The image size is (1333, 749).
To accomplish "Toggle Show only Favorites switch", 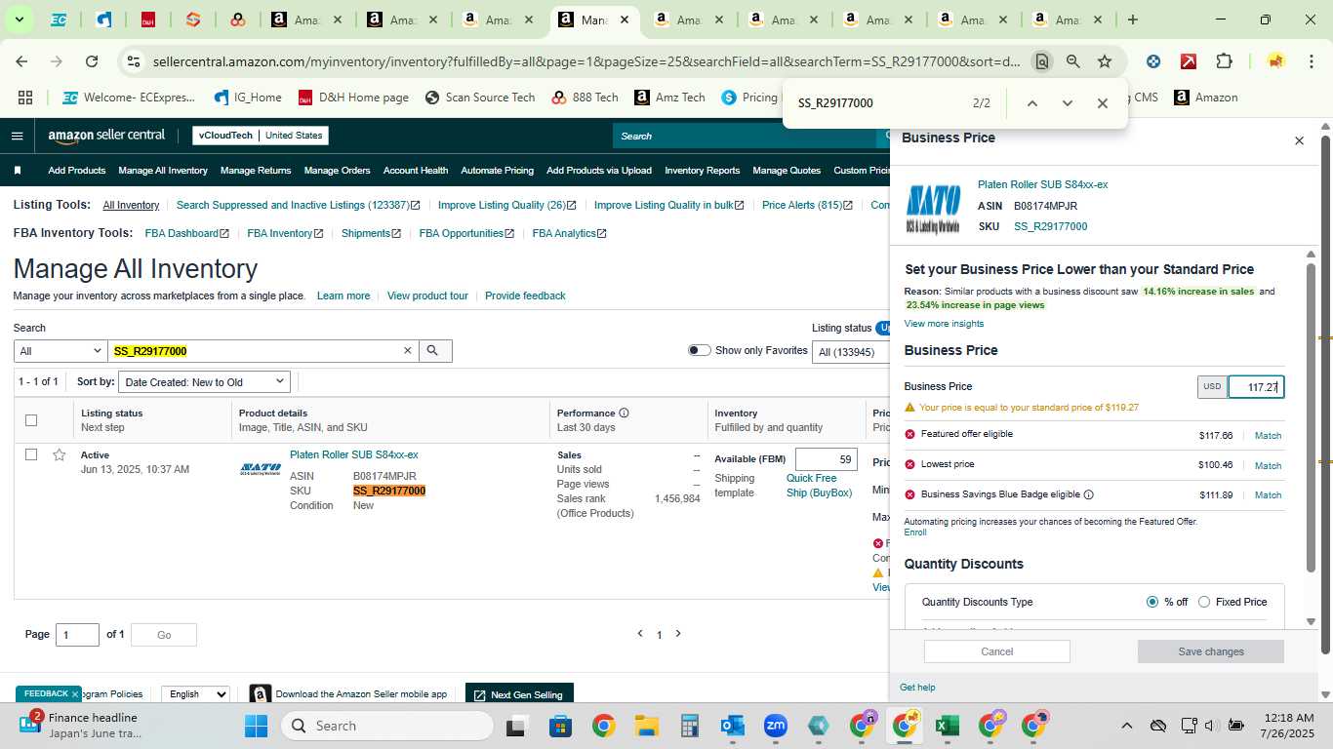I will pyautogui.click(x=699, y=350).
